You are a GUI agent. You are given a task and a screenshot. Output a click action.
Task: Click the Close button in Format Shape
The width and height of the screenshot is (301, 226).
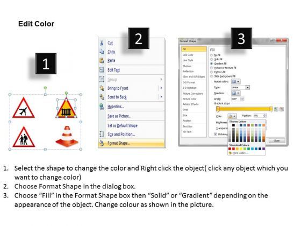277,140
